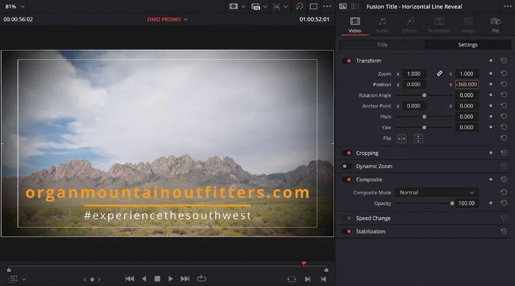This screenshot has height=286, width=515.
Task: Open the Inspector three-dot options menu
Action: click(507, 6)
